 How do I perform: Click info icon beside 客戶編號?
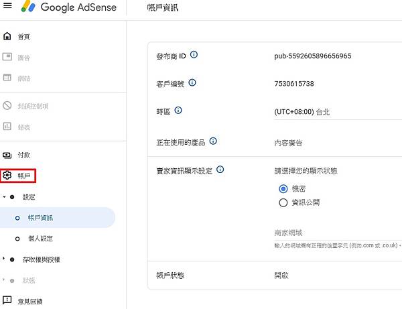coord(192,83)
